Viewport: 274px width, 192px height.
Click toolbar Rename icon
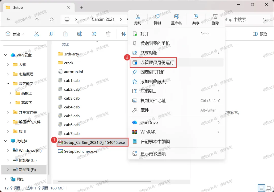point(80,34)
